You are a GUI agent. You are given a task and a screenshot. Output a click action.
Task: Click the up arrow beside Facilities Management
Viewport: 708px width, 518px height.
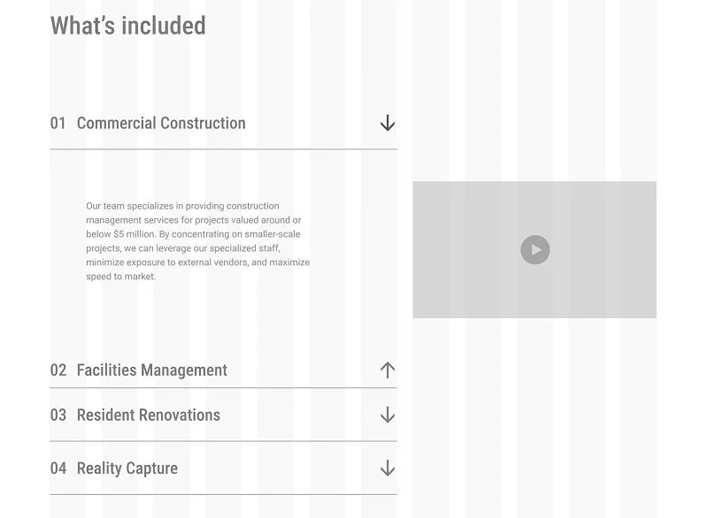387,370
